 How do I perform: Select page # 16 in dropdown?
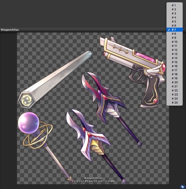click(x=174, y=66)
